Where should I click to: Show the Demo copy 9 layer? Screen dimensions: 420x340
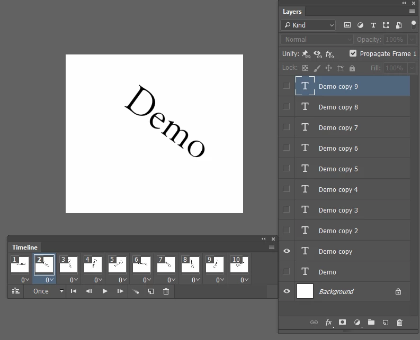287,86
